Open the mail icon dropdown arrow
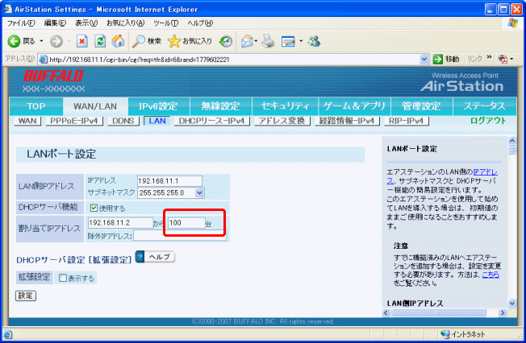The image size is (526, 343). coord(257,40)
